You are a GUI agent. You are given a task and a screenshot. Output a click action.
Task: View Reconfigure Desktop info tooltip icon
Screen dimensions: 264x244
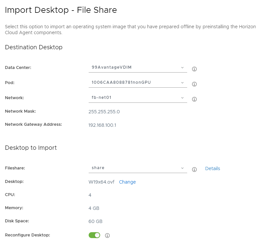tap(107, 235)
